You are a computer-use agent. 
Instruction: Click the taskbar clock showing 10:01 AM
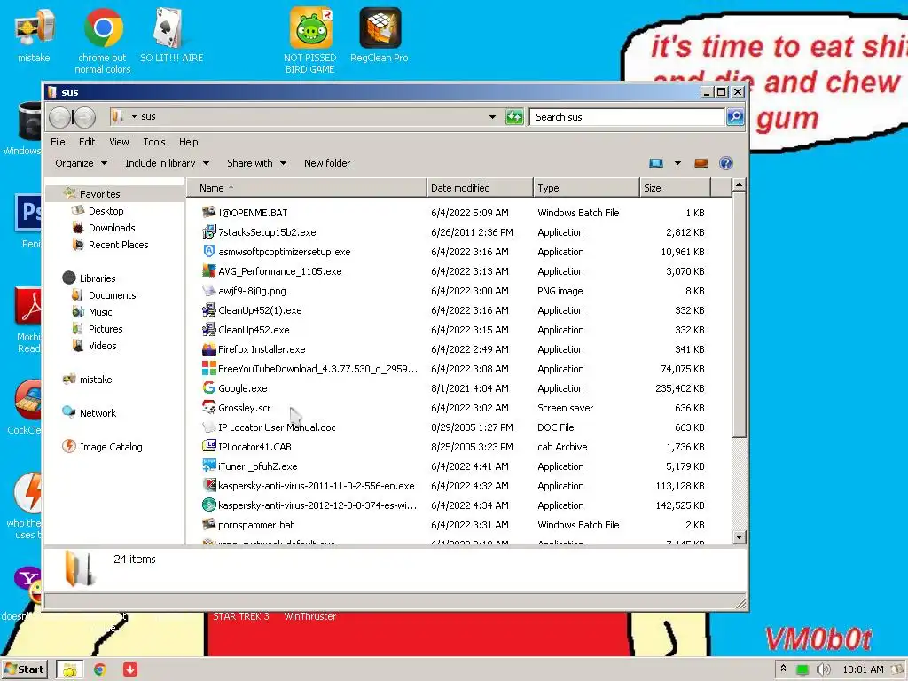pos(863,669)
